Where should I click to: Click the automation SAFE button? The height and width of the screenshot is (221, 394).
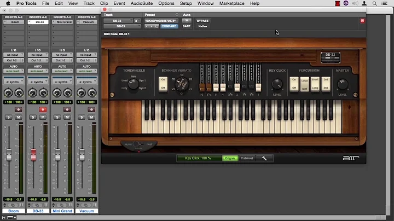click(187, 26)
